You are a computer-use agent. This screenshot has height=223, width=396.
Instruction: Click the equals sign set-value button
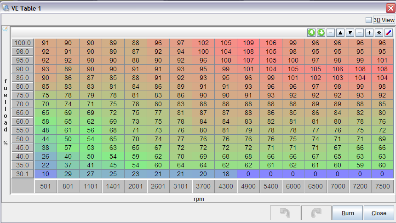point(331,33)
